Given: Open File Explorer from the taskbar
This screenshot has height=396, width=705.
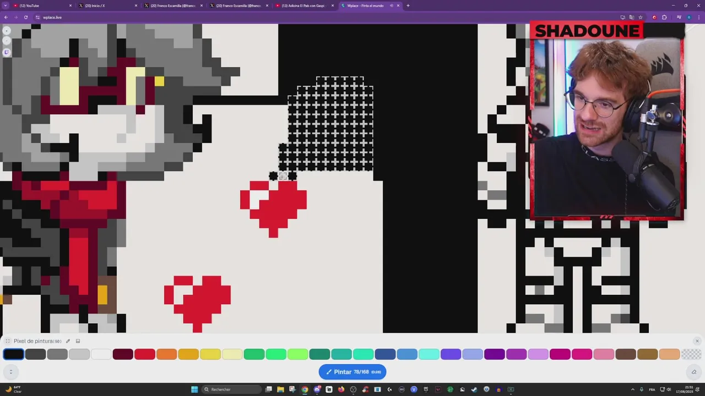Looking at the screenshot, I should point(280,389).
